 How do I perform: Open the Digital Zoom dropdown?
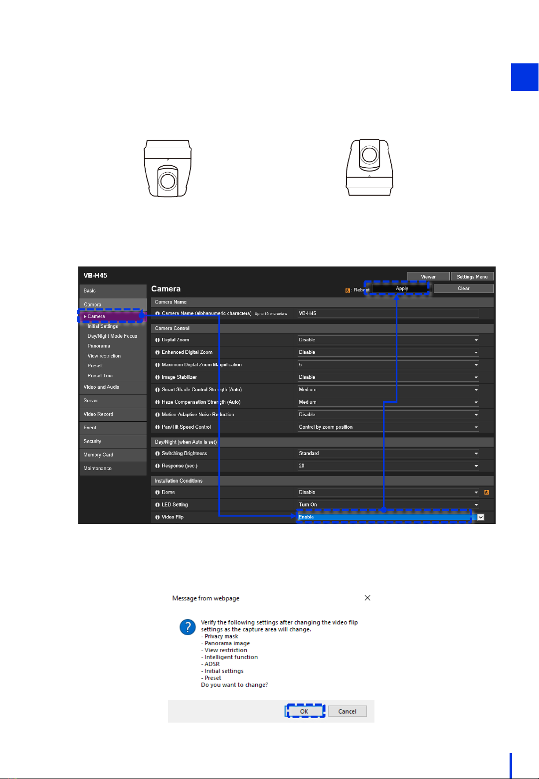point(388,340)
